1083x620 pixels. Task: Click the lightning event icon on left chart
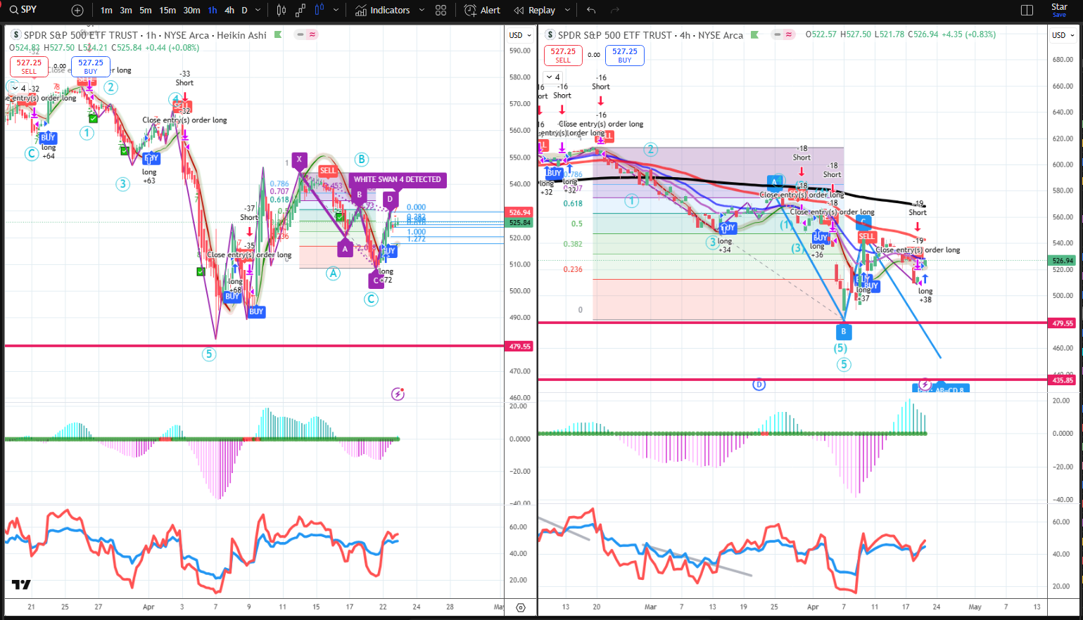pos(398,394)
